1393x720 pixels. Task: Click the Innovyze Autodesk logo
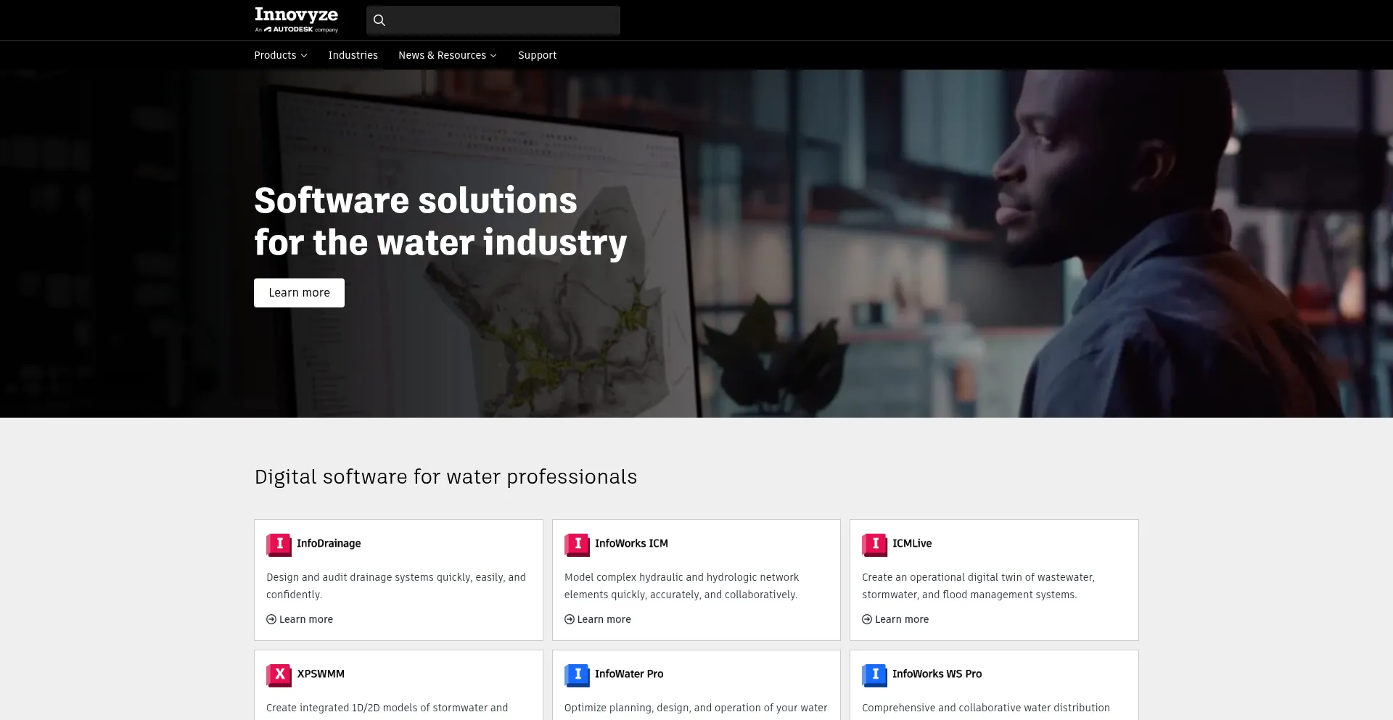[296, 20]
